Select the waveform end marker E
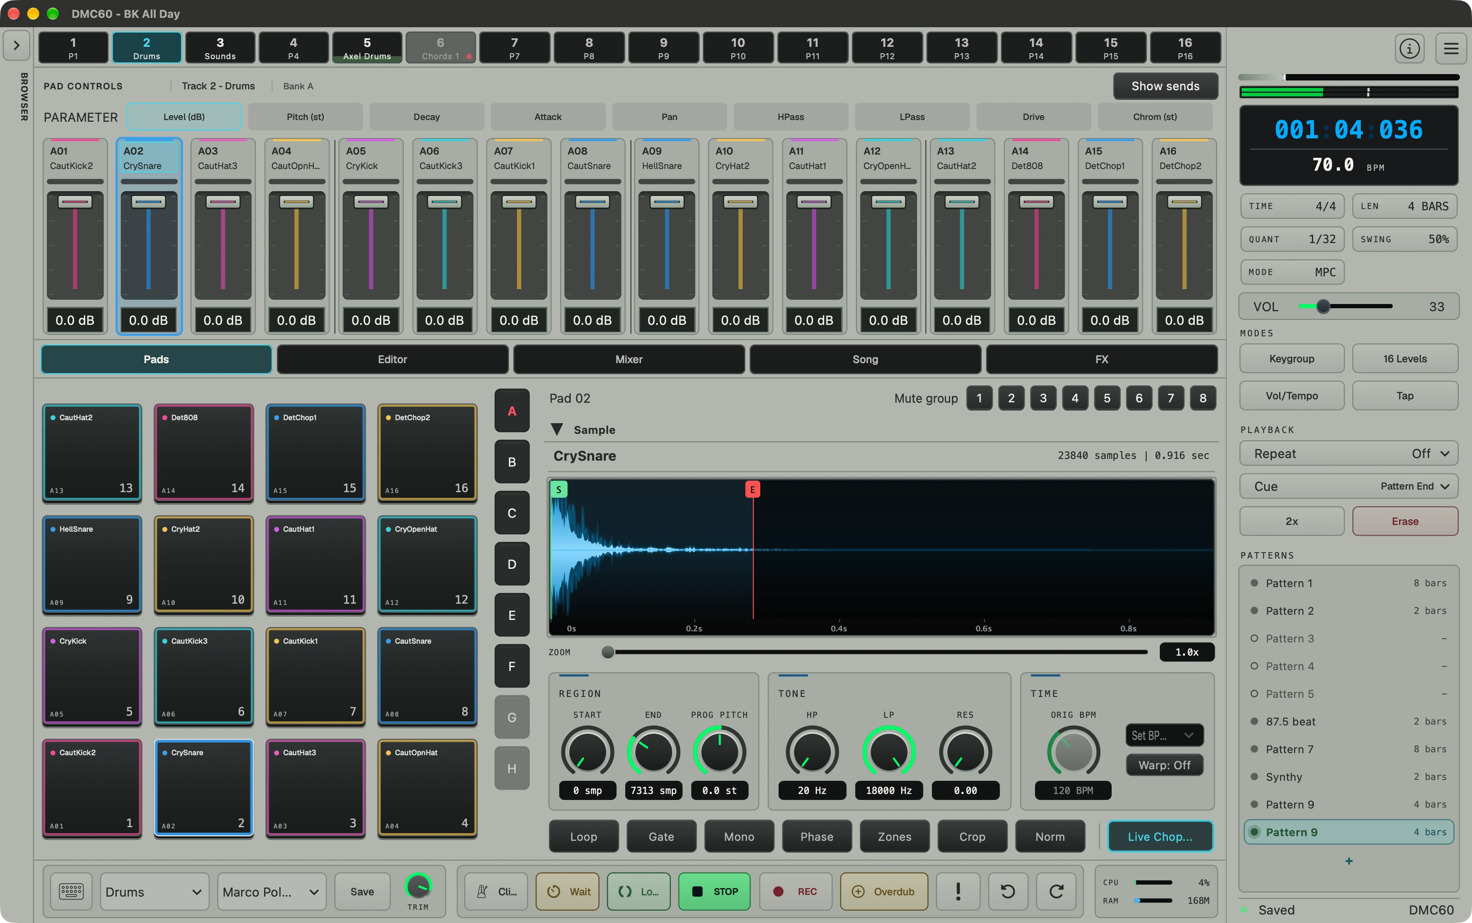This screenshot has height=923, width=1472. click(x=753, y=490)
